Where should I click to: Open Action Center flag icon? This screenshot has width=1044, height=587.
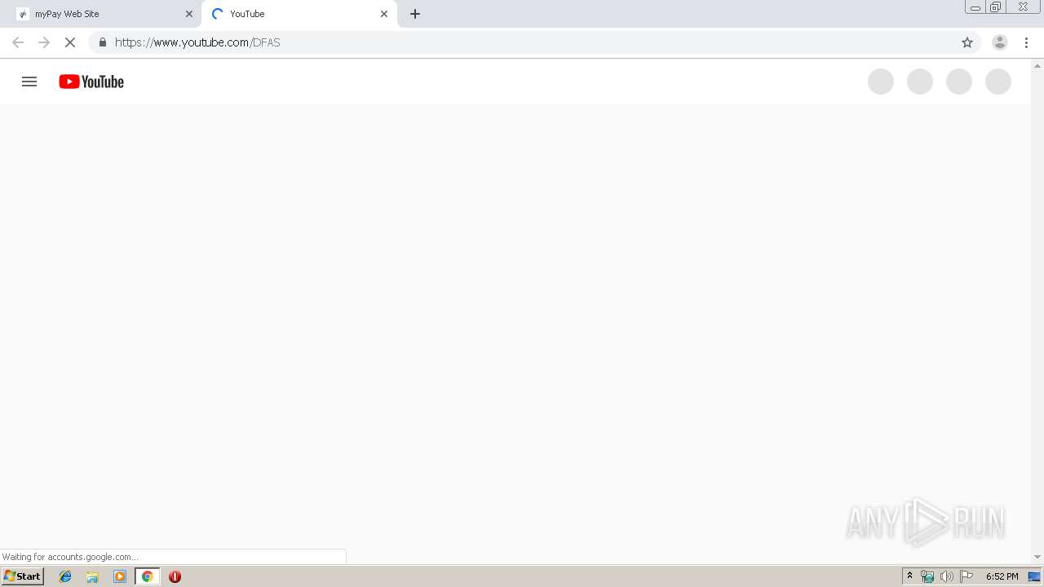pyautogui.click(x=967, y=576)
